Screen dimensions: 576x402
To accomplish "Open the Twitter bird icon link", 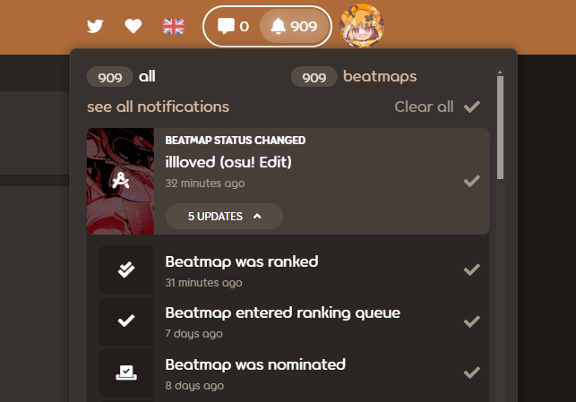I will (95, 26).
